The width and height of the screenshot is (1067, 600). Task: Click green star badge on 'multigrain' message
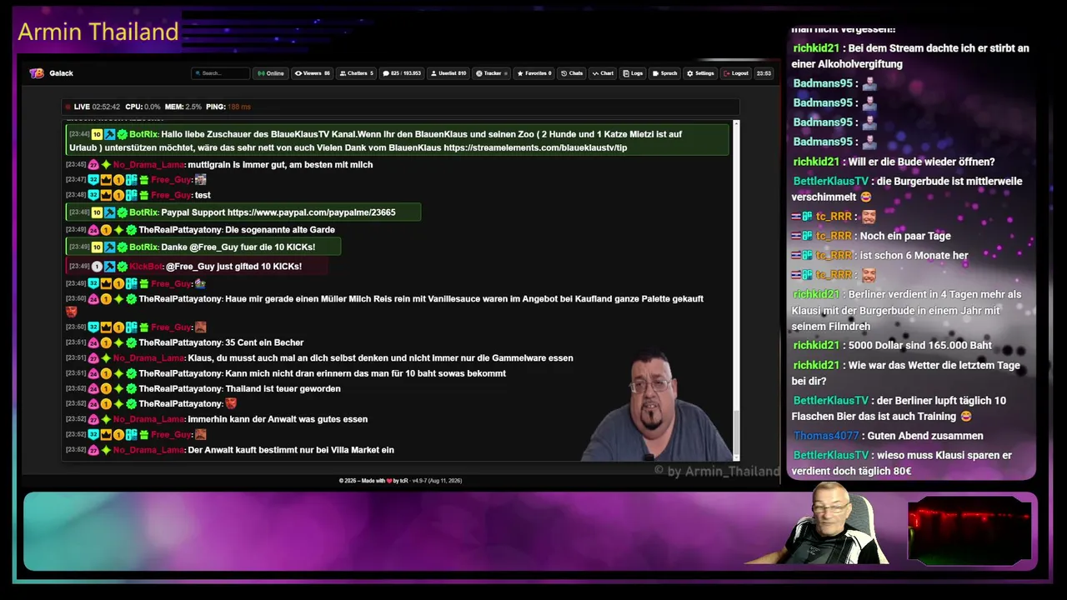(x=106, y=165)
